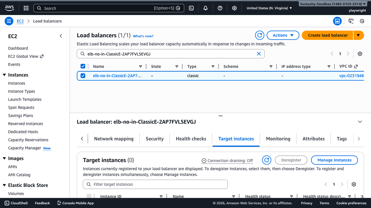Check the select-all target instances checkbox
Screen dimensions: 371x208
(89, 196)
